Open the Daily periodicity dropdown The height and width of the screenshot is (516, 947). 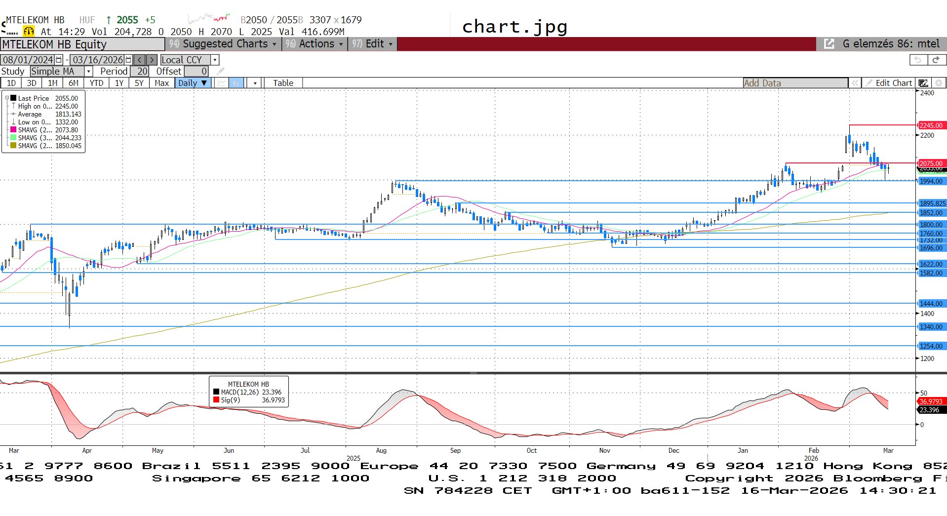coord(193,83)
